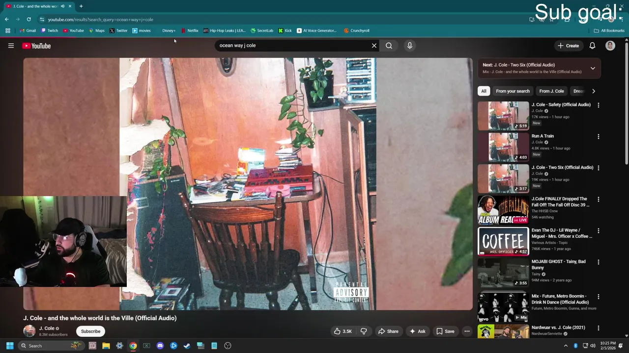Open the Maps bookmark
Viewport: 629px width, 353px height.
point(97,30)
